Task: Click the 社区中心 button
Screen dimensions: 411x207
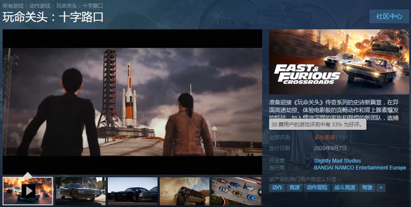Action: 389,16
